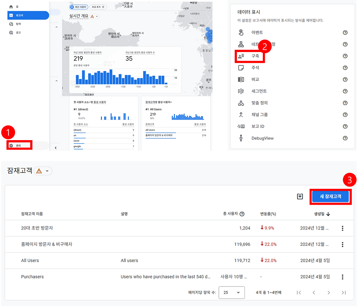
Task: Click the help icon next to 보고 ID
Action: point(345,126)
